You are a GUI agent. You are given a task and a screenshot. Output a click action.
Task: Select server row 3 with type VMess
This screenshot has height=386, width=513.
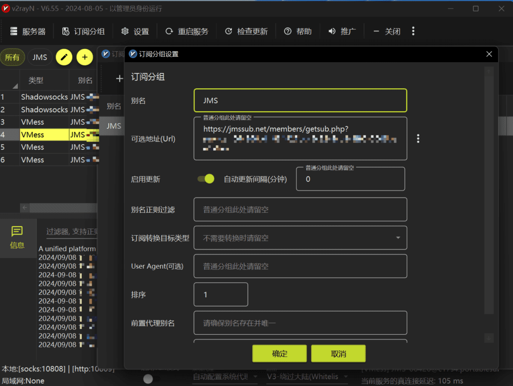(49, 122)
